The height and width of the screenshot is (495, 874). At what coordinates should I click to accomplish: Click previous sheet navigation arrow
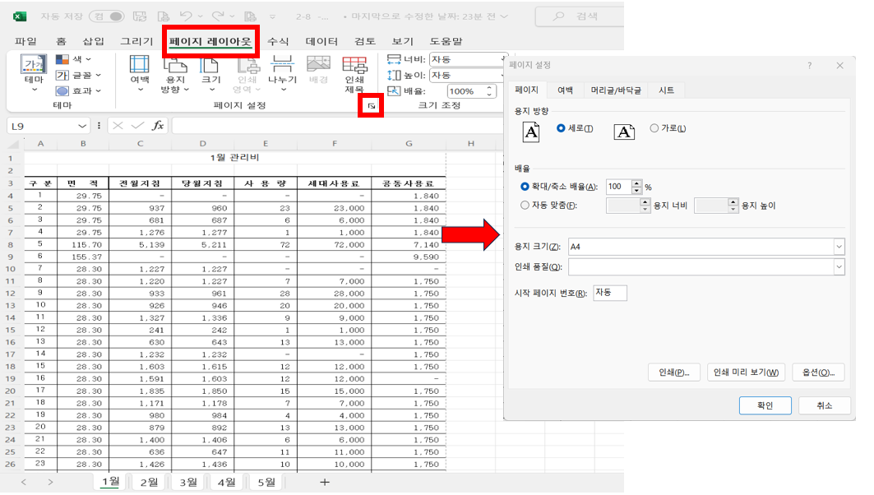coord(23,482)
